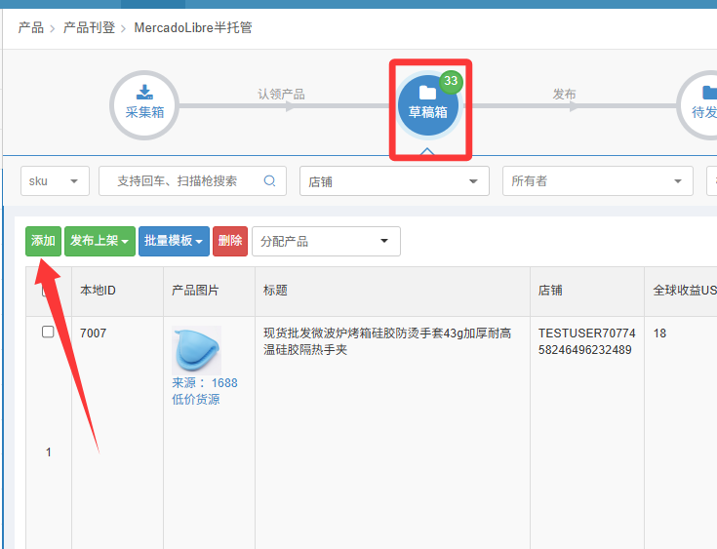Expand the sku search type dropdown
Screen dimensions: 717x549
55,180
